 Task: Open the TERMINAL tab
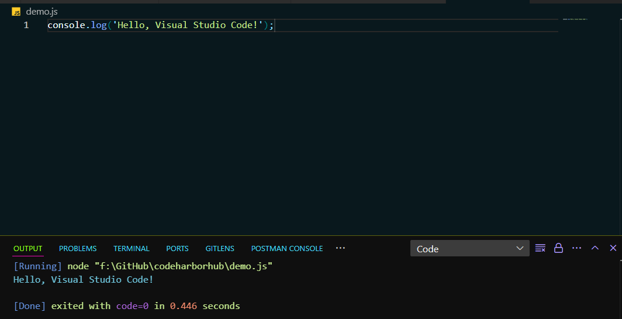[132, 249]
